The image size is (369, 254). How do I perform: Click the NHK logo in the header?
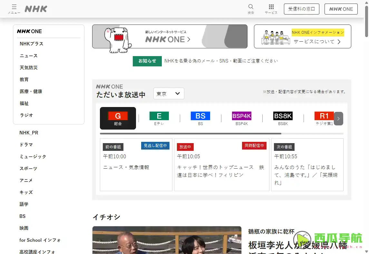[x=36, y=9]
